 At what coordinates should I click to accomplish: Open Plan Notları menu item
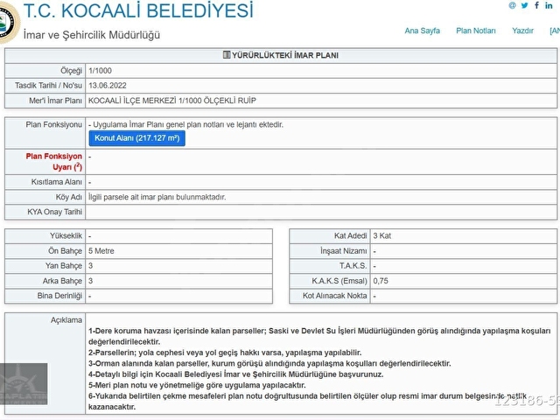476,31
